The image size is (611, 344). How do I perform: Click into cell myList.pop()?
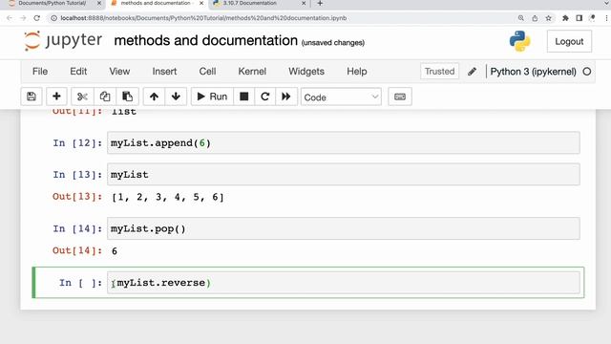pos(344,228)
